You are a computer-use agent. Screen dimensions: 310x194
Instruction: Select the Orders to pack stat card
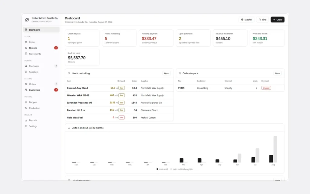82,38
